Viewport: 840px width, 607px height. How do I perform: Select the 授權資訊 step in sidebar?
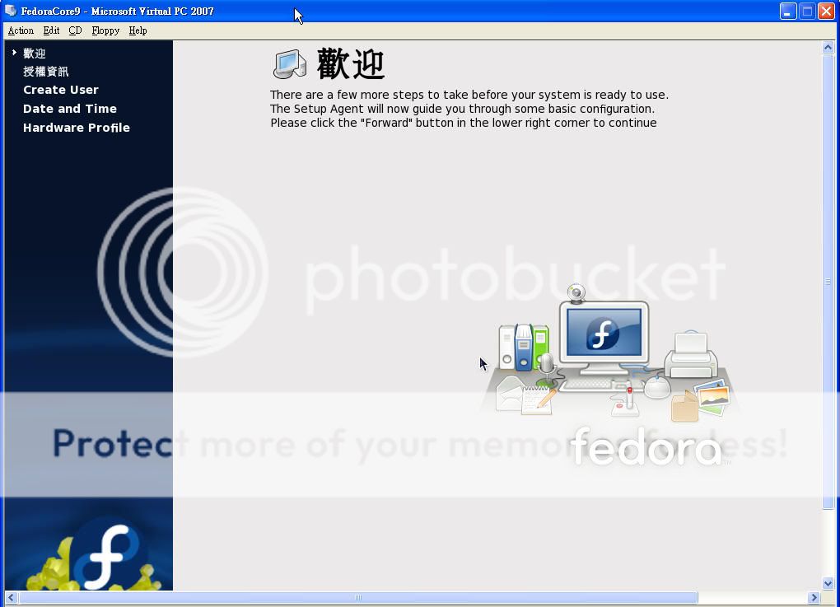pos(45,72)
